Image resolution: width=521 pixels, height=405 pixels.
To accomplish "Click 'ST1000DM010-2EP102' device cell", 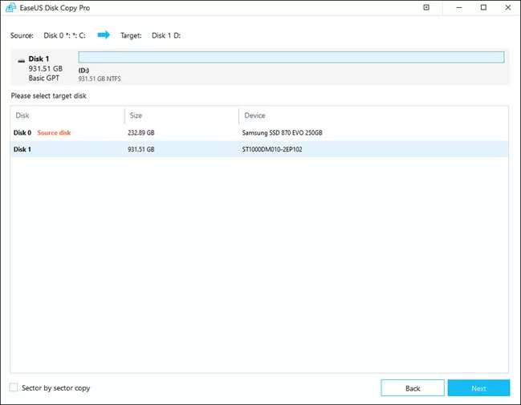I will 272,149.
